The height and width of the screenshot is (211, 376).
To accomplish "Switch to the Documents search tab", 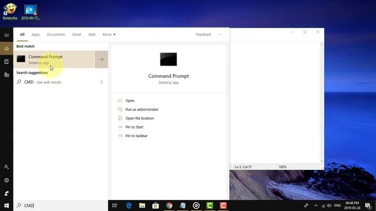I will coord(56,35).
